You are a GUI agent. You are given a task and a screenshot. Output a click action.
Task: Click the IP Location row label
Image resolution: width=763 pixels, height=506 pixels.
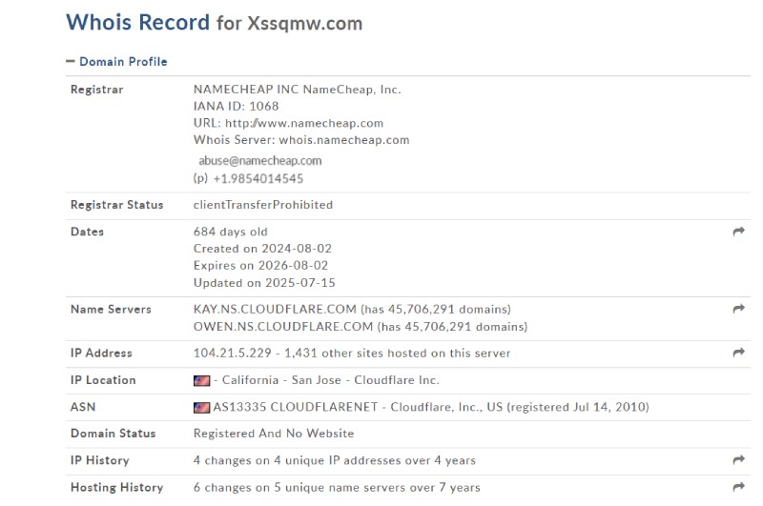click(x=103, y=380)
